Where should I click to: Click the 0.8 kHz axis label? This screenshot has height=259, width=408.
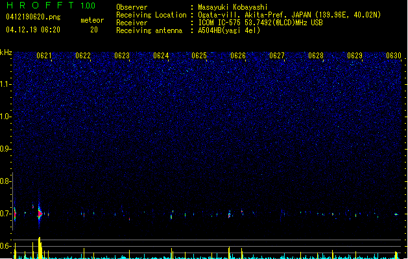6,181
